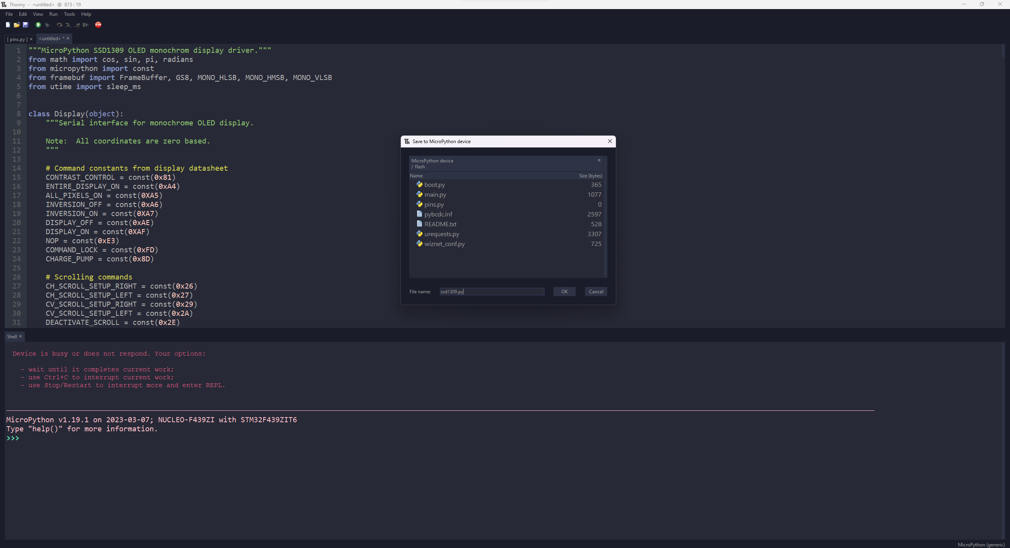
Task: Click the '/ flash' path segment
Action: pyautogui.click(x=418, y=167)
